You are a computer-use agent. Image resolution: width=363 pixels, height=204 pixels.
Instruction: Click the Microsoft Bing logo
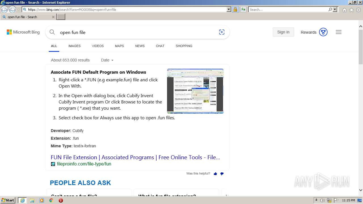pyautogui.click(x=23, y=32)
